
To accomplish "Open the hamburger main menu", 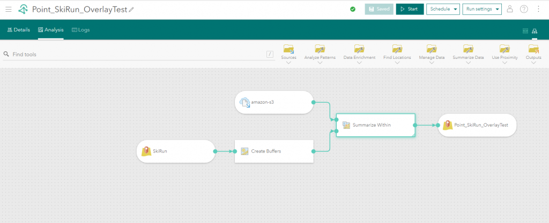I will tap(9, 9).
